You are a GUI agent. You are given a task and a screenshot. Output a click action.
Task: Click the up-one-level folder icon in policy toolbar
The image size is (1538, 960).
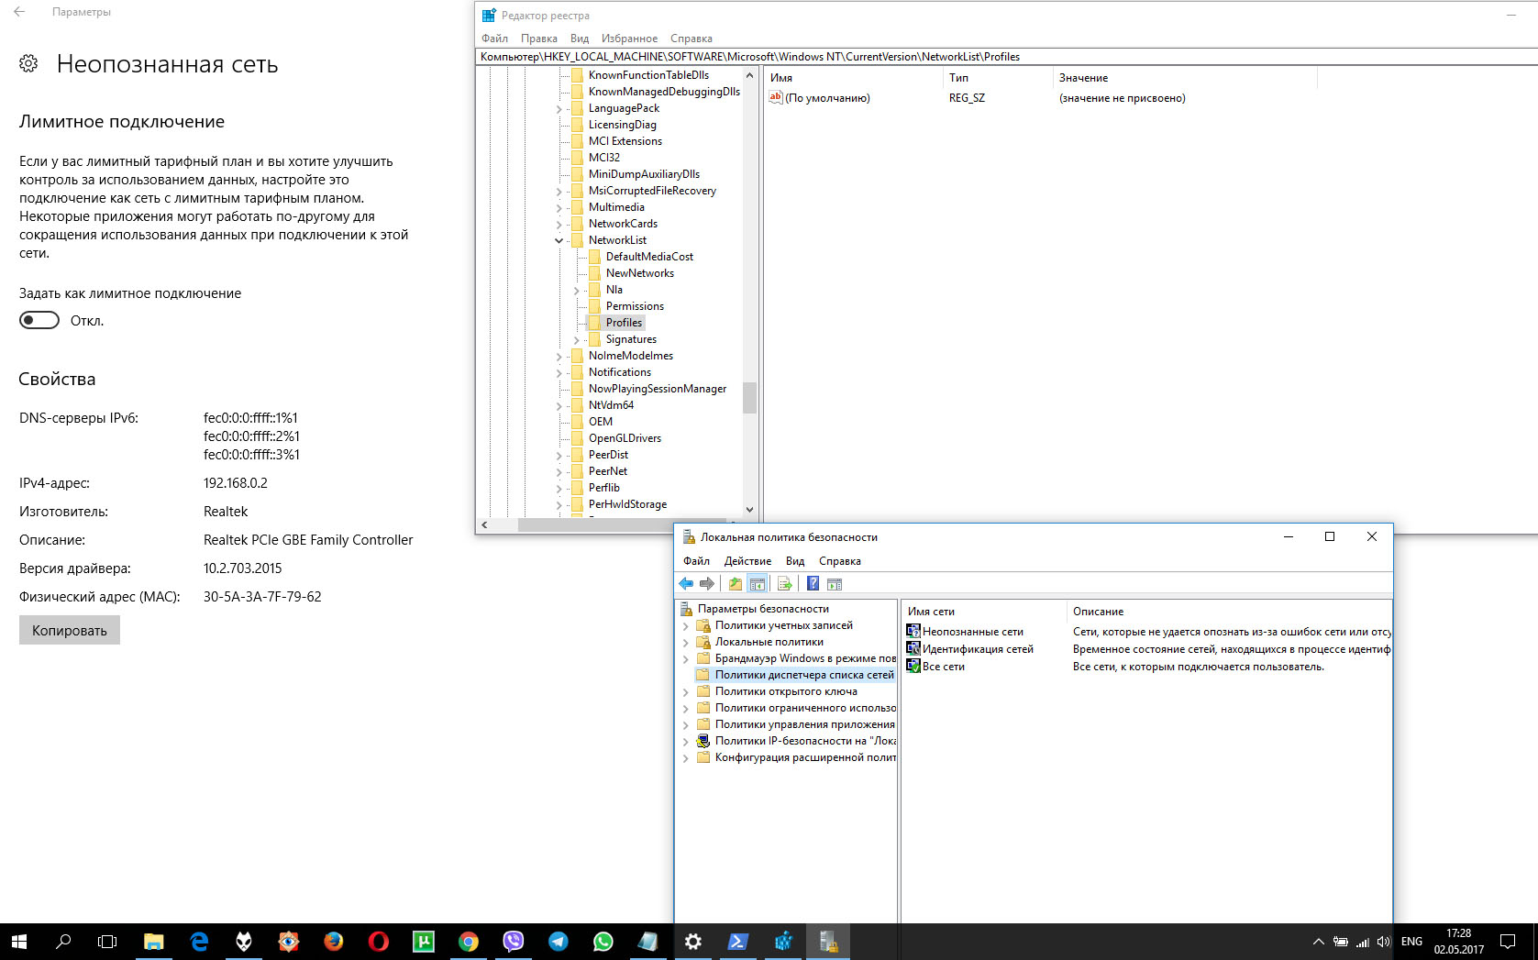(736, 584)
